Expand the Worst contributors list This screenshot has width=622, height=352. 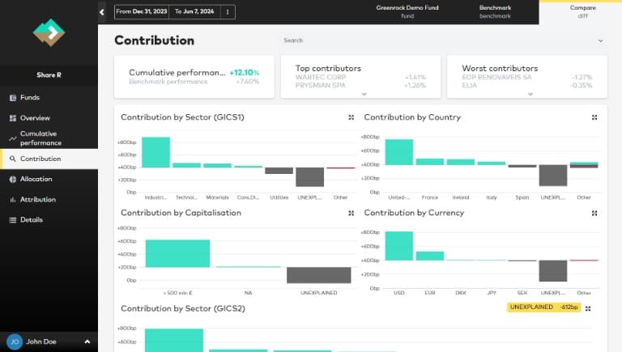(x=529, y=94)
